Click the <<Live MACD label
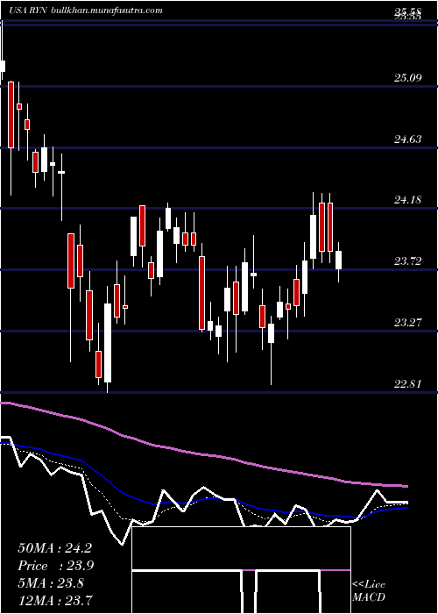438x614 pixels. tap(369, 591)
